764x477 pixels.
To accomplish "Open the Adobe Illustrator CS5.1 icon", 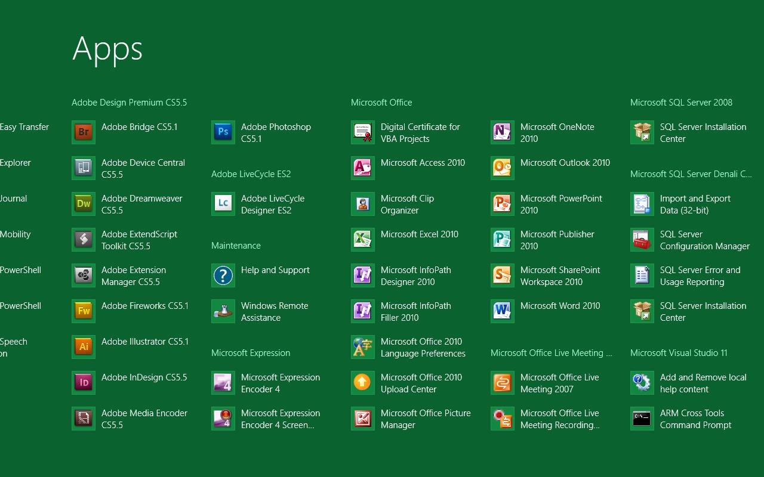I will tap(84, 347).
